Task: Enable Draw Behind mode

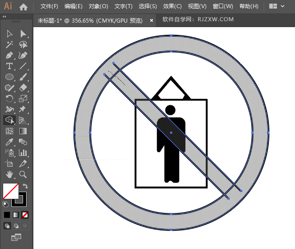Action: pos(16,226)
